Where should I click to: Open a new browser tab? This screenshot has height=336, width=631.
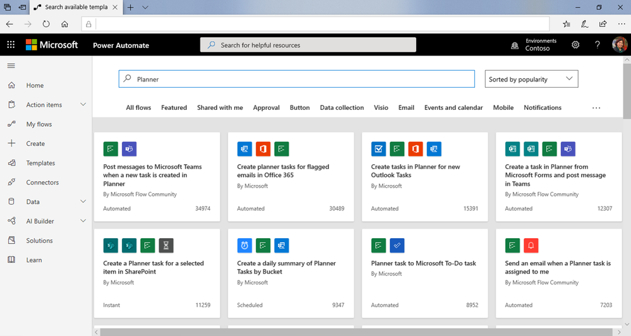pos(130,7)
